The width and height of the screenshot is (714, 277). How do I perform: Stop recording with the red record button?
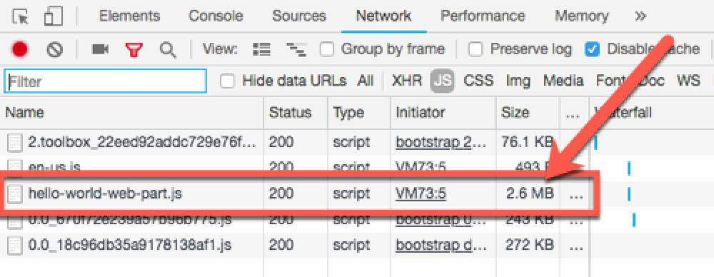click(19, 49)
